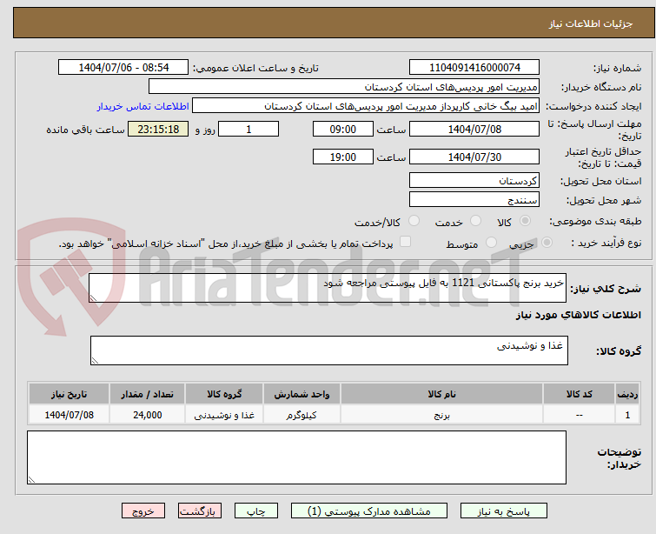Click the 'توضیحات خریدار' notes text area
The height and width of the screenshot is (534, 656).
[296, 457]
